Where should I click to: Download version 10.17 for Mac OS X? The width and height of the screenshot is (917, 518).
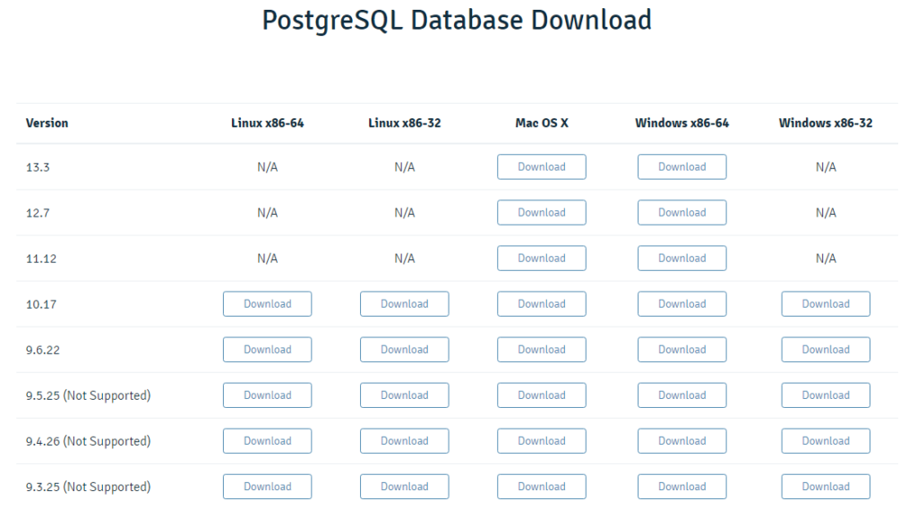[x=542, y=303]
